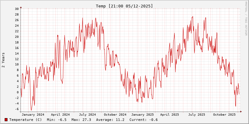Click the graph title Temp [21:00 05/12-2025]
249x124 pixels.
[x=125, y=6]
